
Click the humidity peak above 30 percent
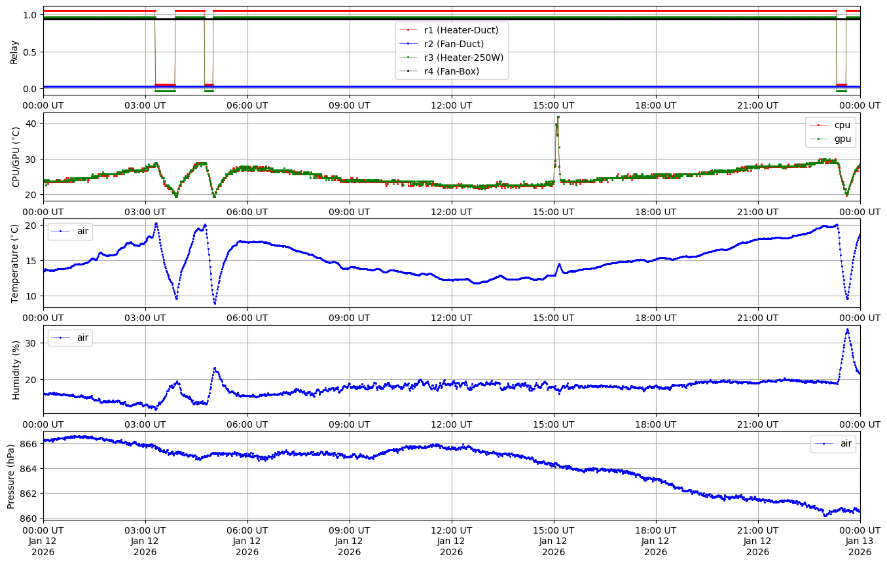point(847,330)
